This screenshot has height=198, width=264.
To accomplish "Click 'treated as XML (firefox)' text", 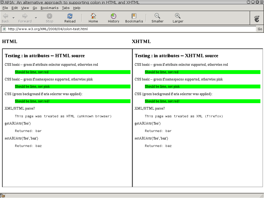I will click(199, 116).
